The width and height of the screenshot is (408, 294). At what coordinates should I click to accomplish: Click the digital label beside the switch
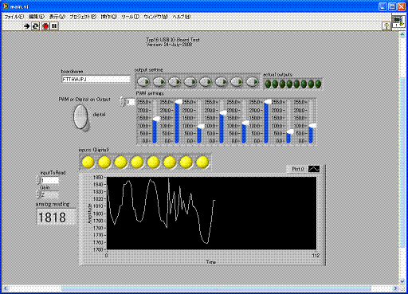(x=99, y=115)
